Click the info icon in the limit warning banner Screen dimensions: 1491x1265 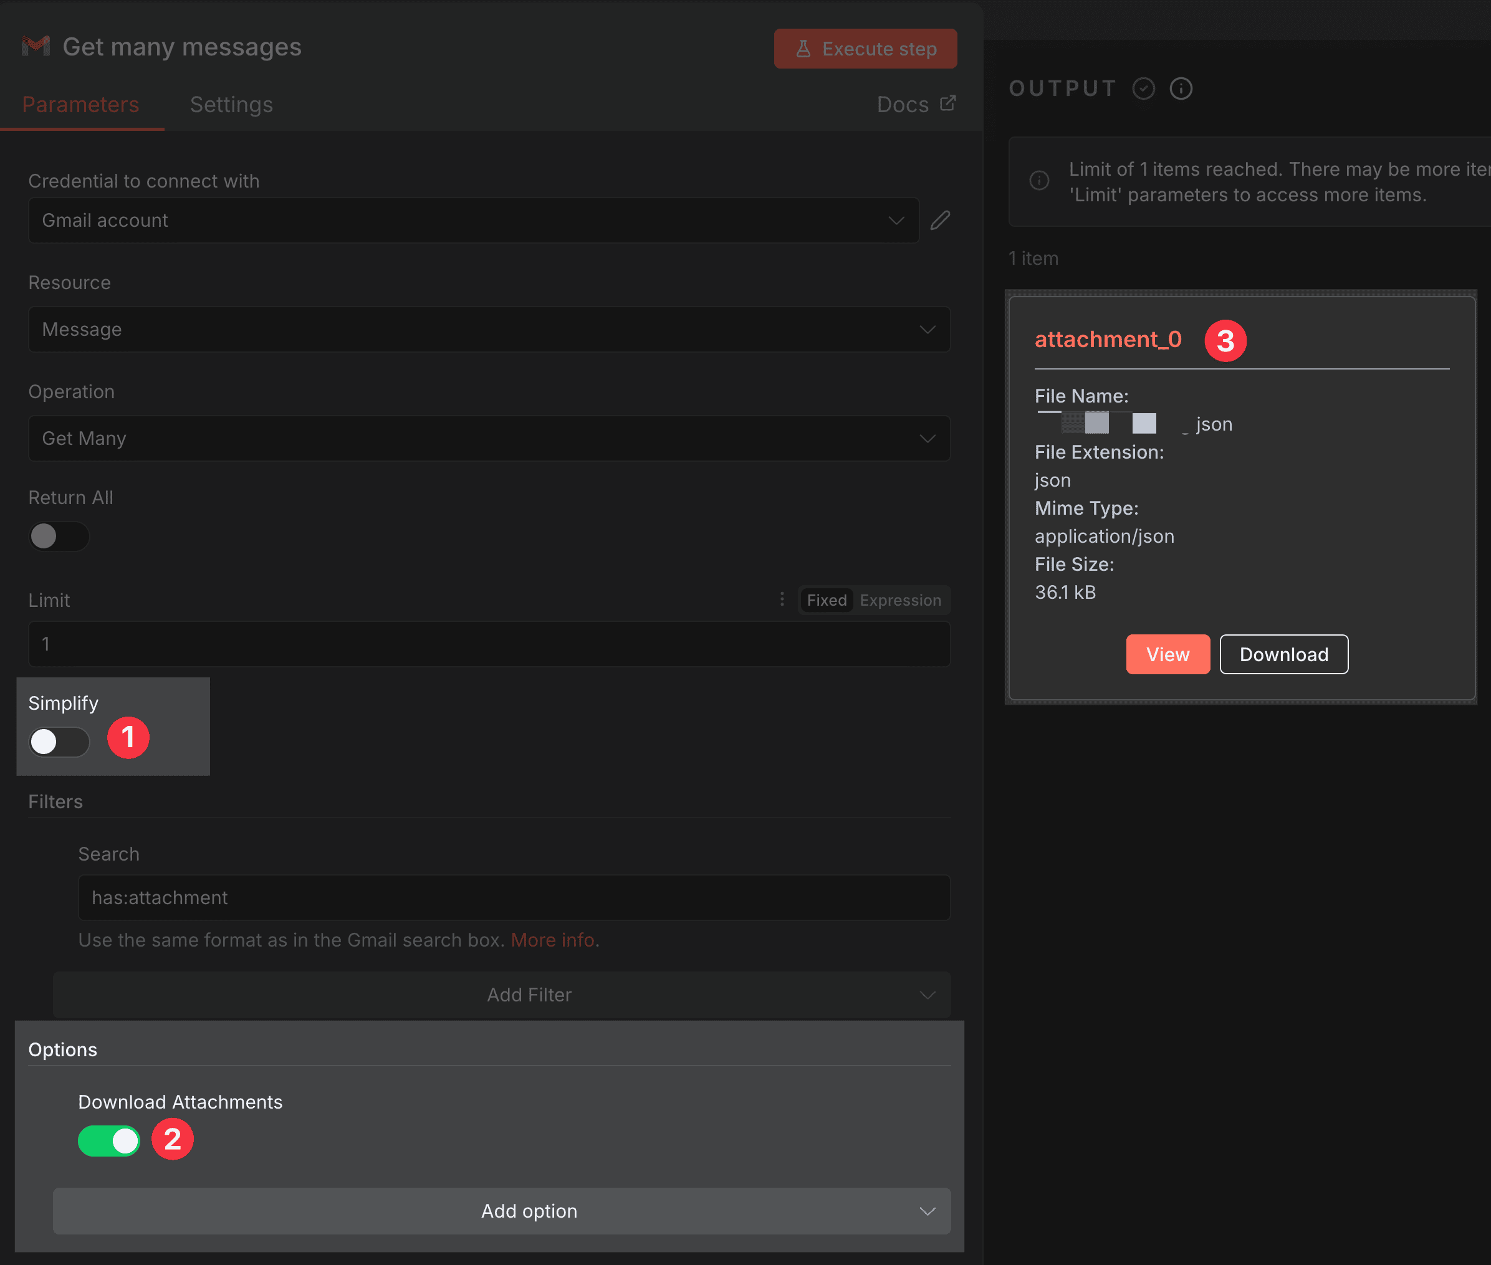(x=1039, y=181)
